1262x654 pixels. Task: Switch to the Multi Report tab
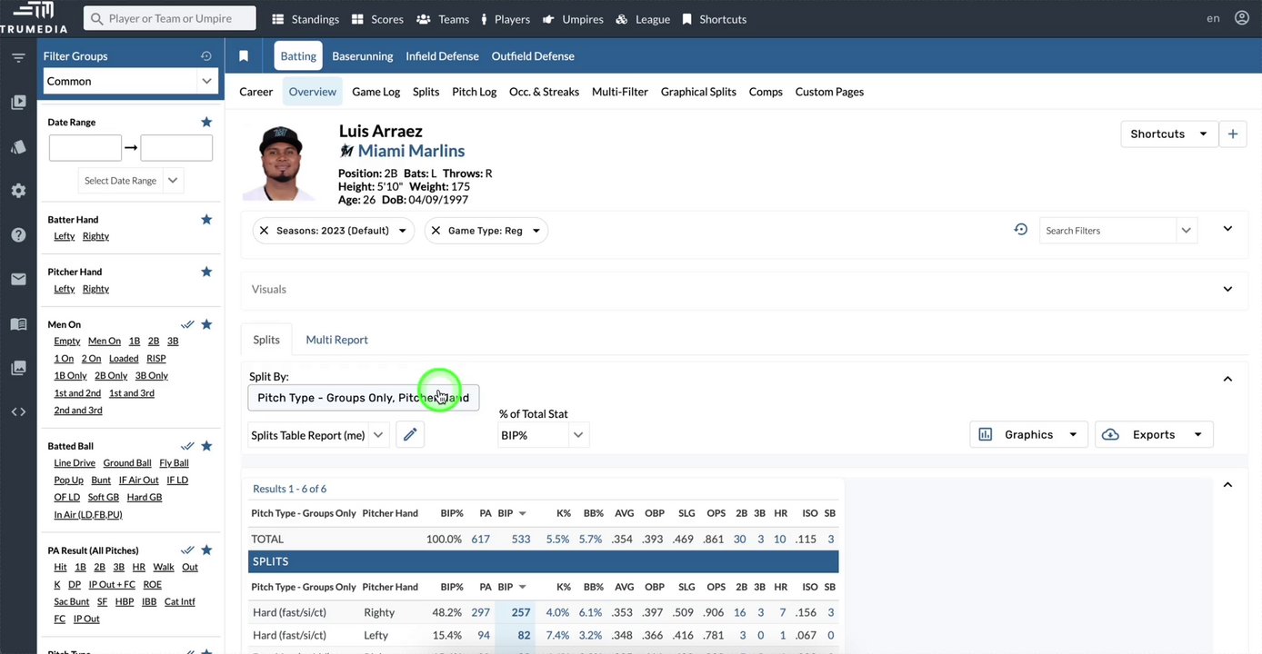click(x=336, y=340)
